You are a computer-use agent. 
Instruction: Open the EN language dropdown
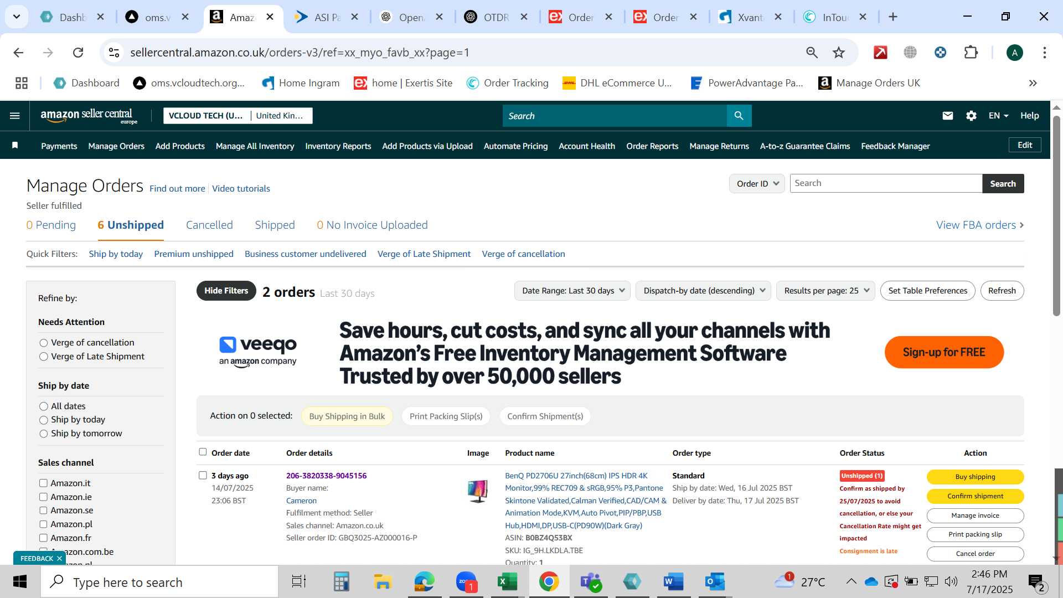tap(998, 116)
